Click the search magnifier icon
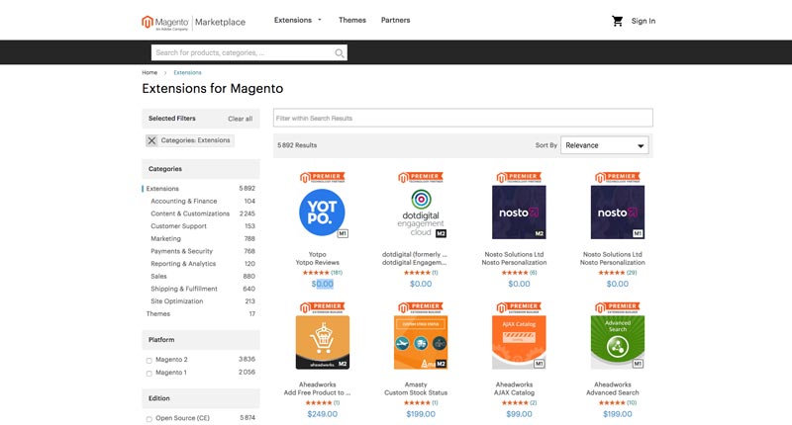Image resolution: width=792 pixels, height=425 pixels. (340, 53)
